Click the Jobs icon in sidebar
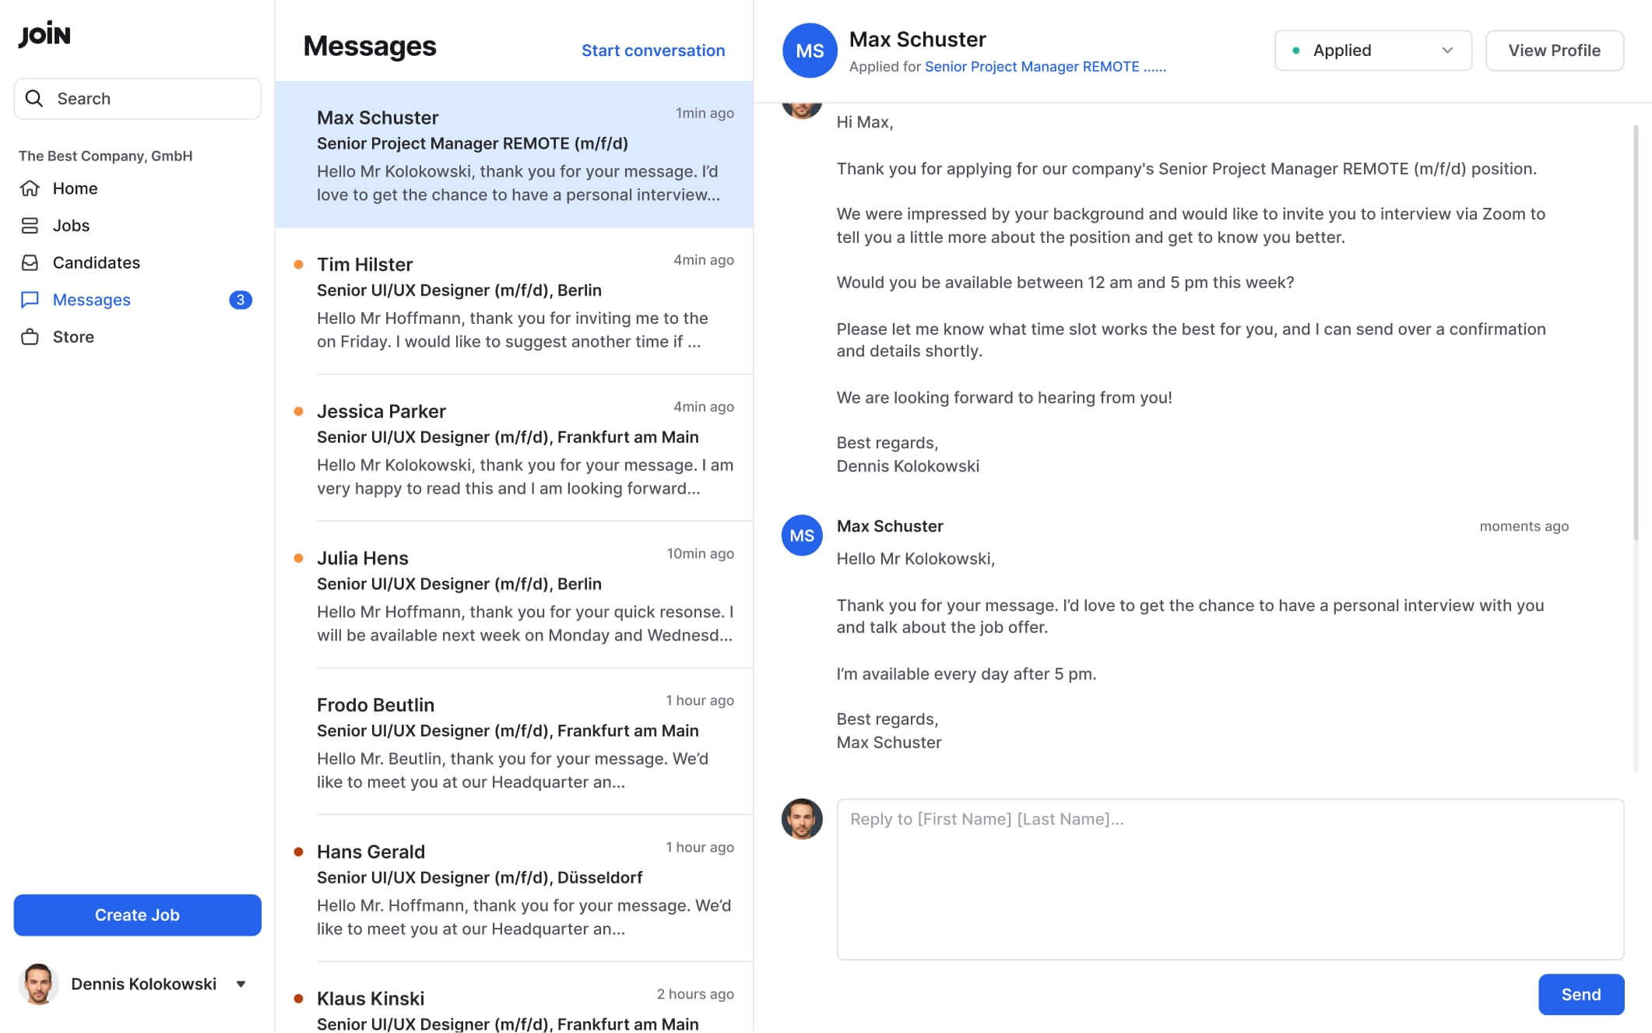The width and height of the screenshot is (1652, 1033). click(32, 225)
